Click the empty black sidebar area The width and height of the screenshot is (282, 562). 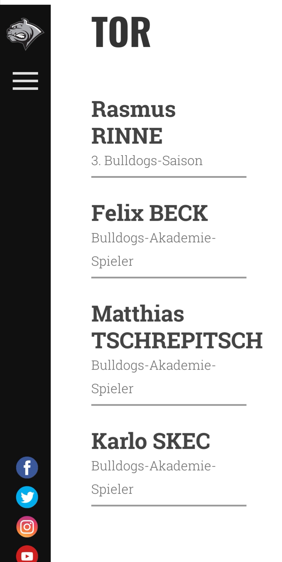(x=25, y=254)
